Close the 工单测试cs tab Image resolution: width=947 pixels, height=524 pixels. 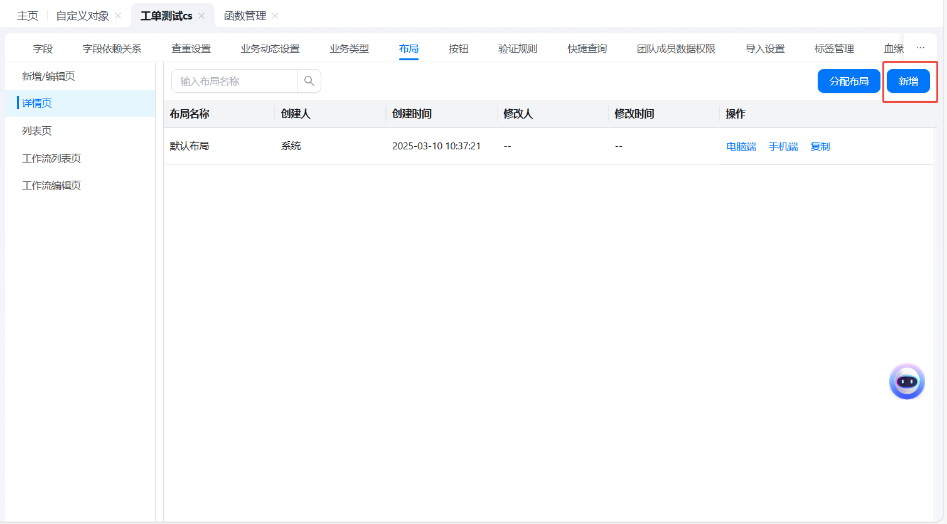(201, 16)
